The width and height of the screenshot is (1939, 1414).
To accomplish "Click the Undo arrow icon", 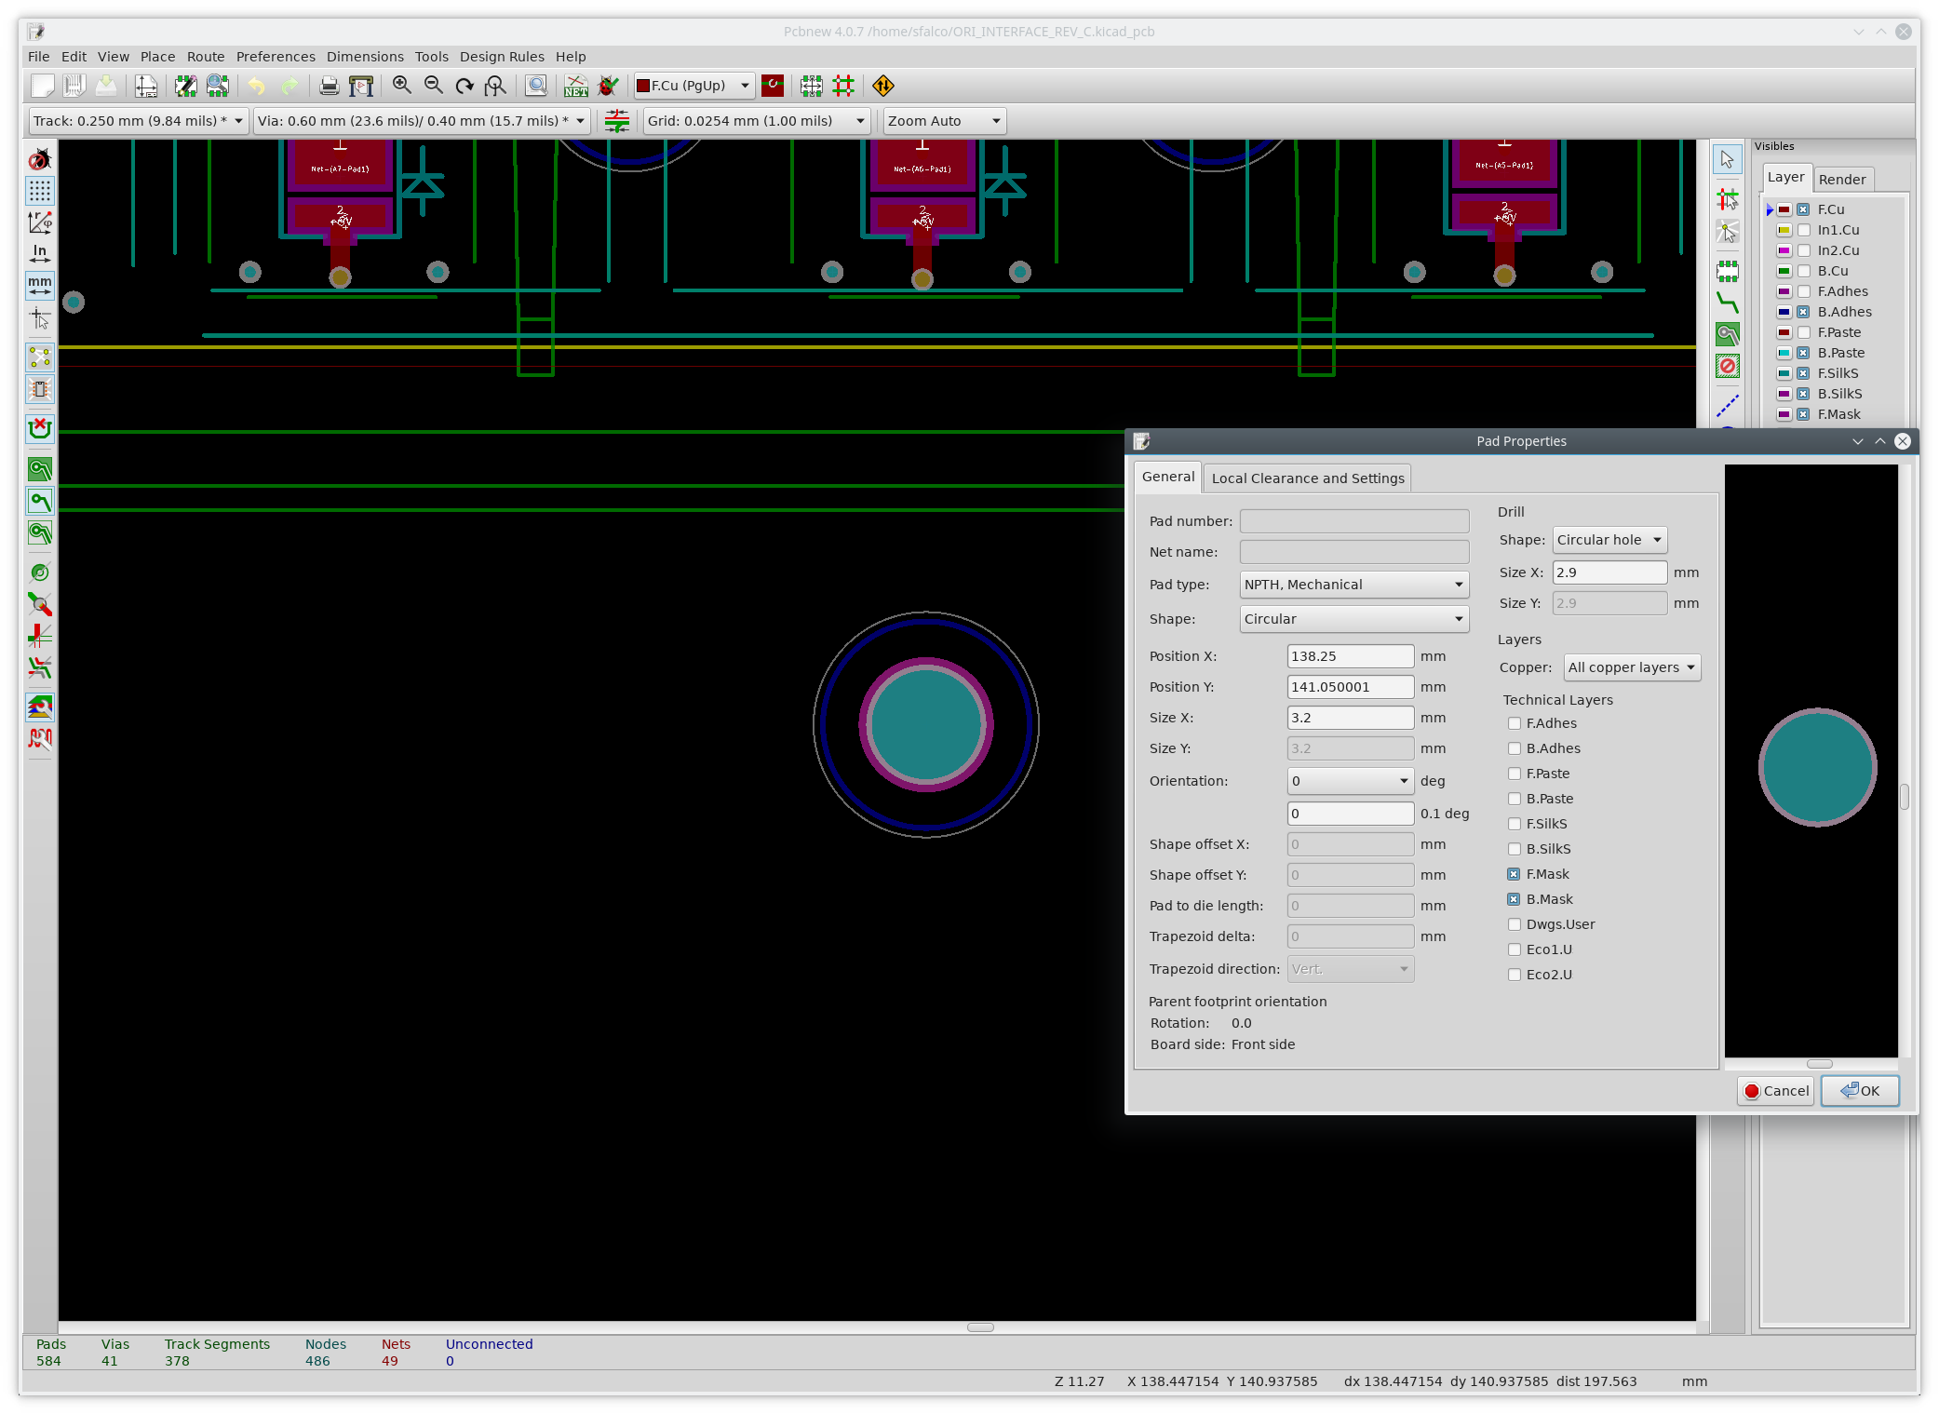I will 256,86.
